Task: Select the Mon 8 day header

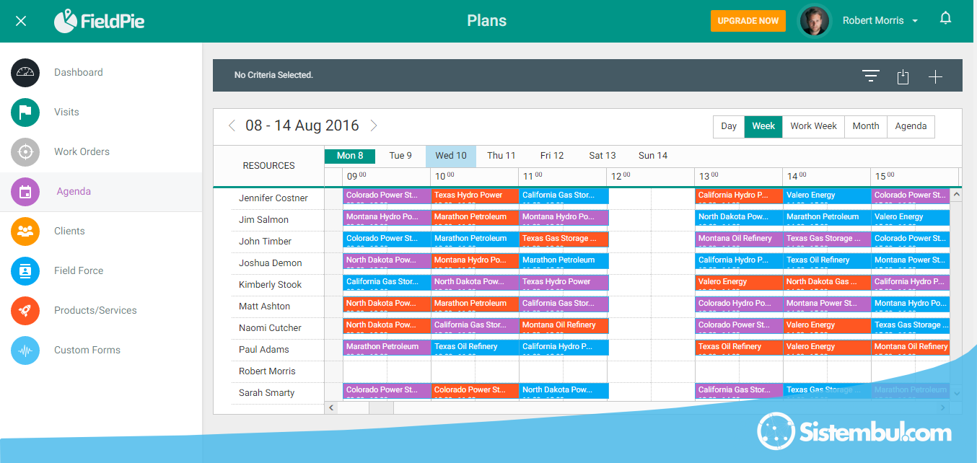Action: 350,156
